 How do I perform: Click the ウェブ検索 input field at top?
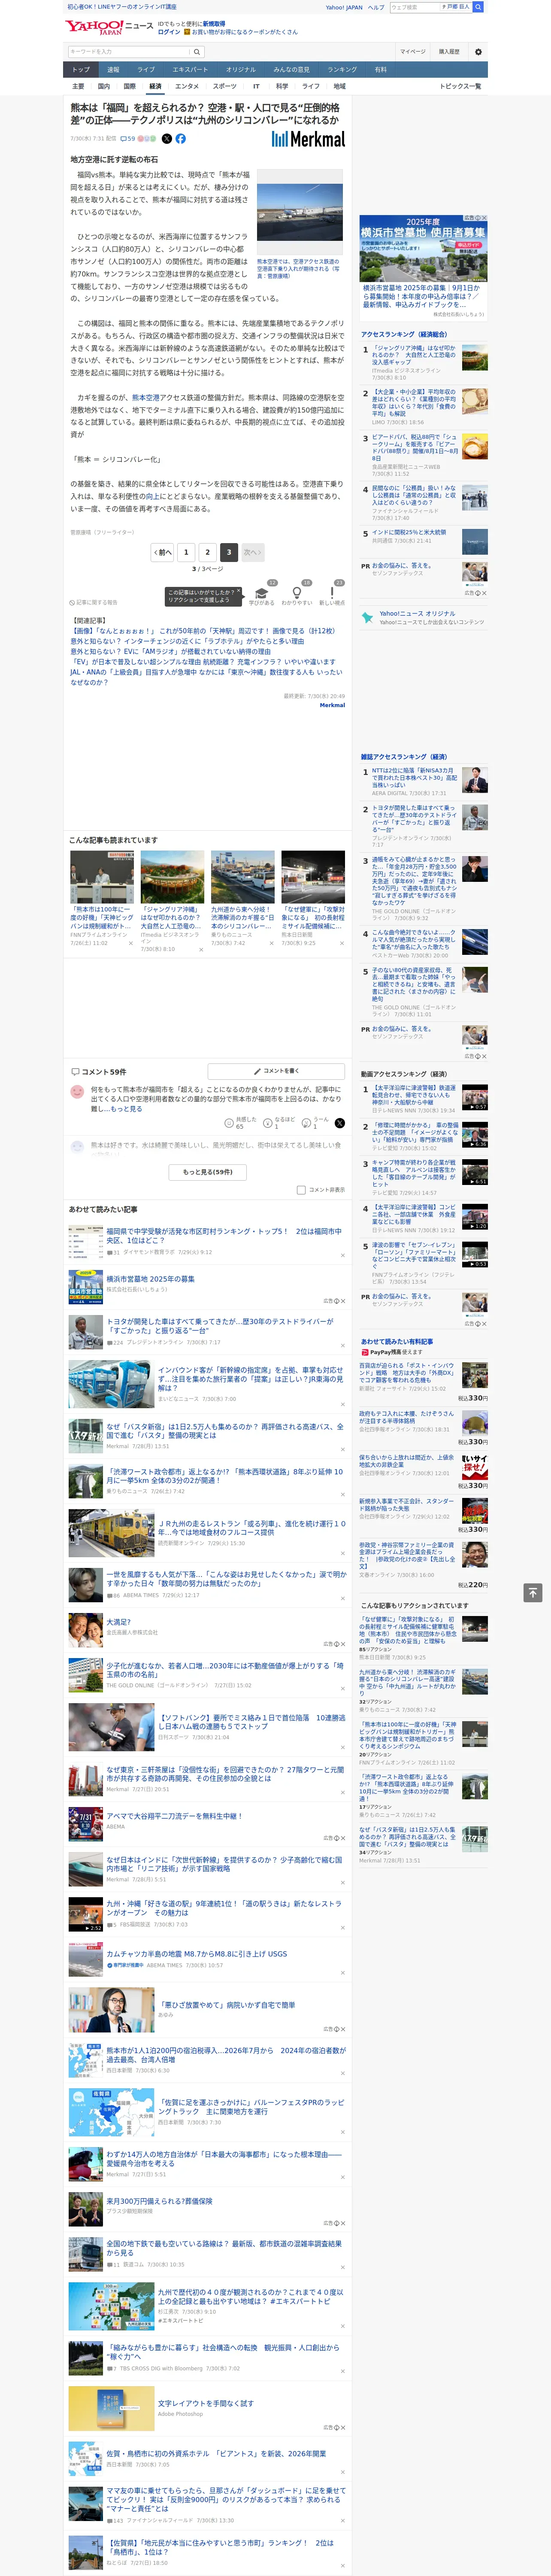pos(416,7)
